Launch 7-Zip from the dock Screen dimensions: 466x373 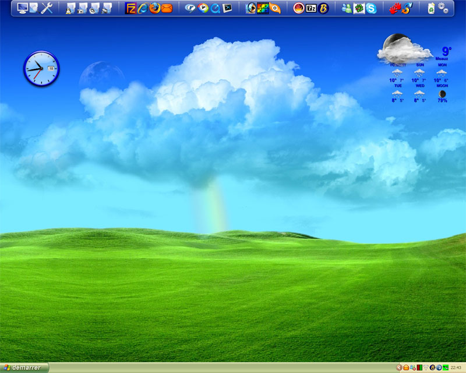tap(311, 8)
